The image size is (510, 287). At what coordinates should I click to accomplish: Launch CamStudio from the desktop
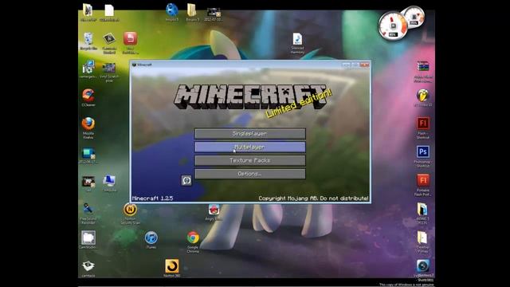click(88, 240)
